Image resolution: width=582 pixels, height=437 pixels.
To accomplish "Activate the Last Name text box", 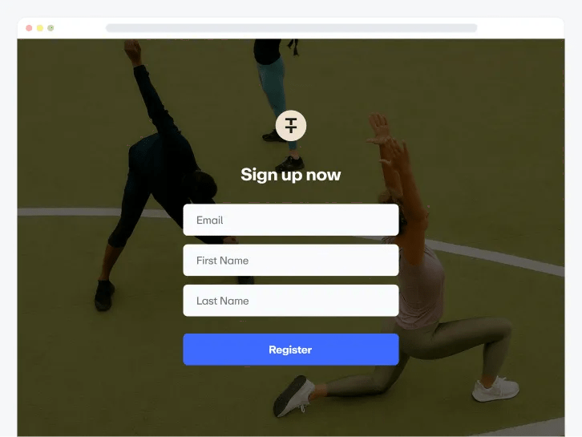I will 291,301.
